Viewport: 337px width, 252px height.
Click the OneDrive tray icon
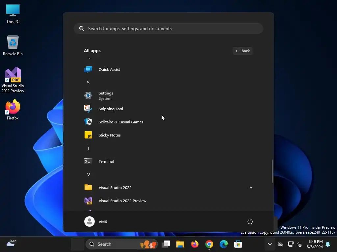[280, 244]
